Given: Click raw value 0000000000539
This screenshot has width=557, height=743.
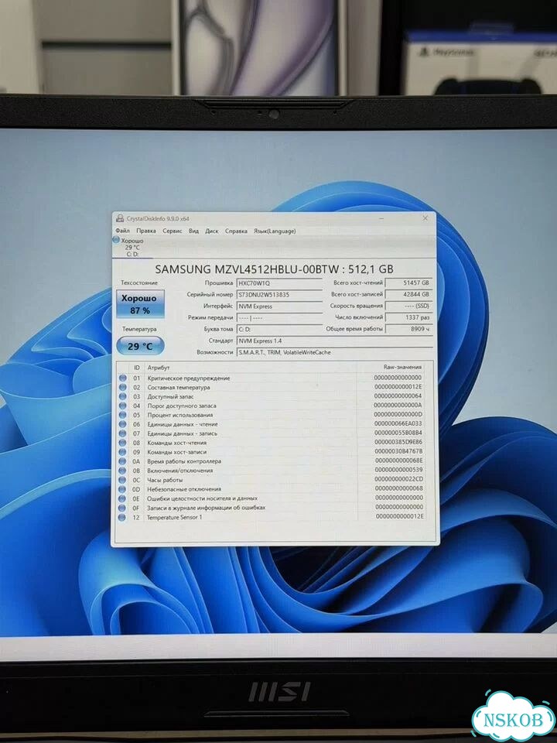Looking at the screenshot, I should click(399, 470).
